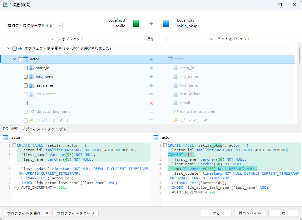The width and height of the screenshot is (302, 220).
Task: Click the target actor table icon in tree
Action: click(x=170, y=59)
